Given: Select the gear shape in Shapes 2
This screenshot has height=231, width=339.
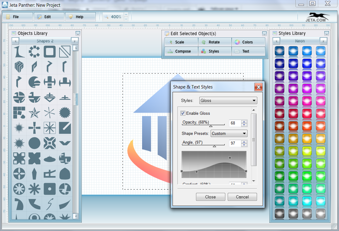Looking at the screenshot, I should click(x=34, y=52).
